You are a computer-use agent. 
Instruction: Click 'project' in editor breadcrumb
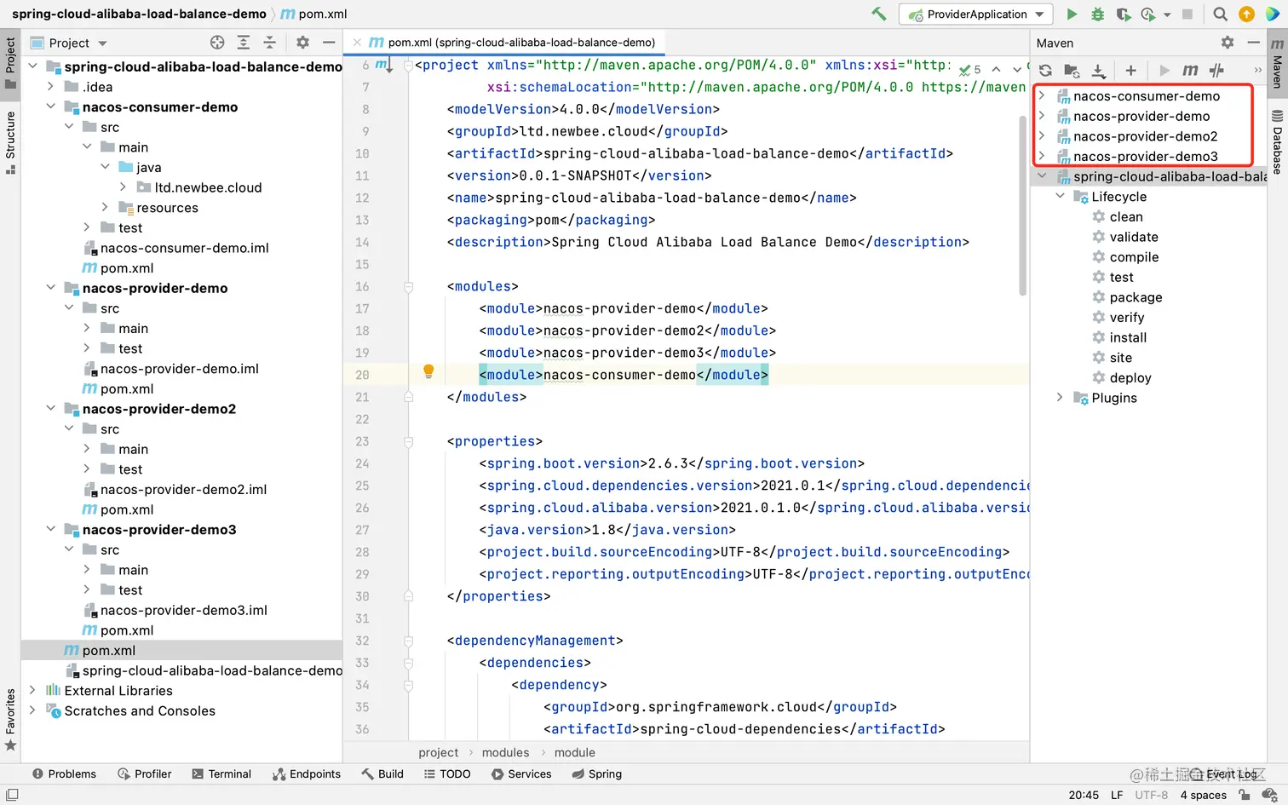pyautogui.click(x=439, y=752)
